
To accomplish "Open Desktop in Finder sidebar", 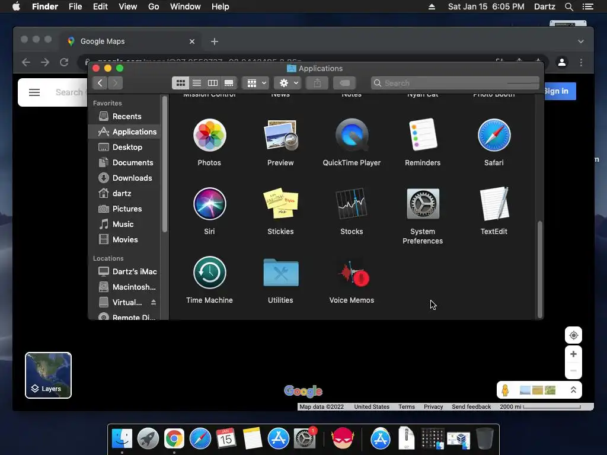I will (124, 147).
